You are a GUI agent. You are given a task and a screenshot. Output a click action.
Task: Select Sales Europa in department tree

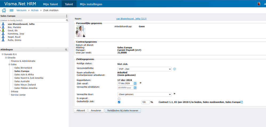[x=22, y=71]
